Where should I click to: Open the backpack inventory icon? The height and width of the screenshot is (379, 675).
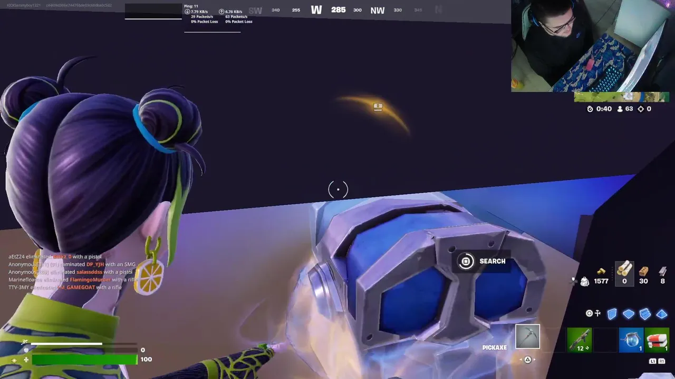tap(584, 282)
